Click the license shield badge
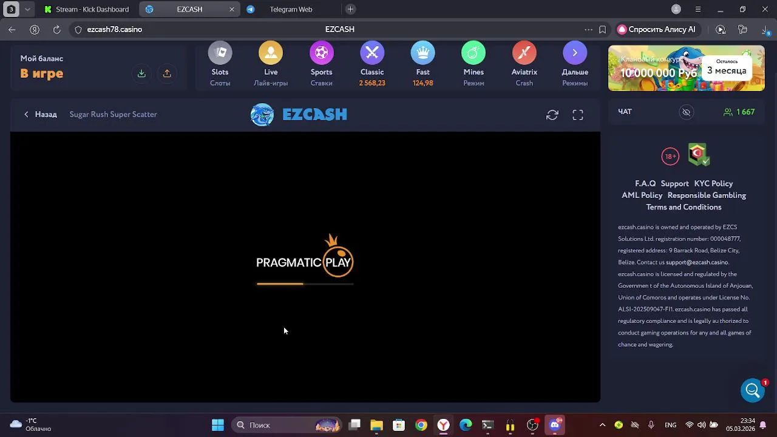The image size is (777, 437). pyautogui.click(x=699, y=155)
